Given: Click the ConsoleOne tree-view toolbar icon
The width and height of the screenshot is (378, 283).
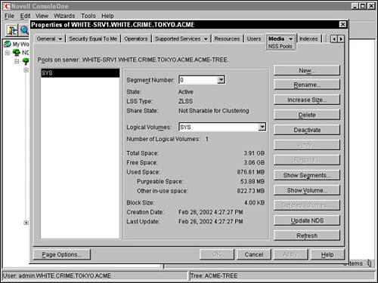Looking at the screenshot, I should 11,30.
